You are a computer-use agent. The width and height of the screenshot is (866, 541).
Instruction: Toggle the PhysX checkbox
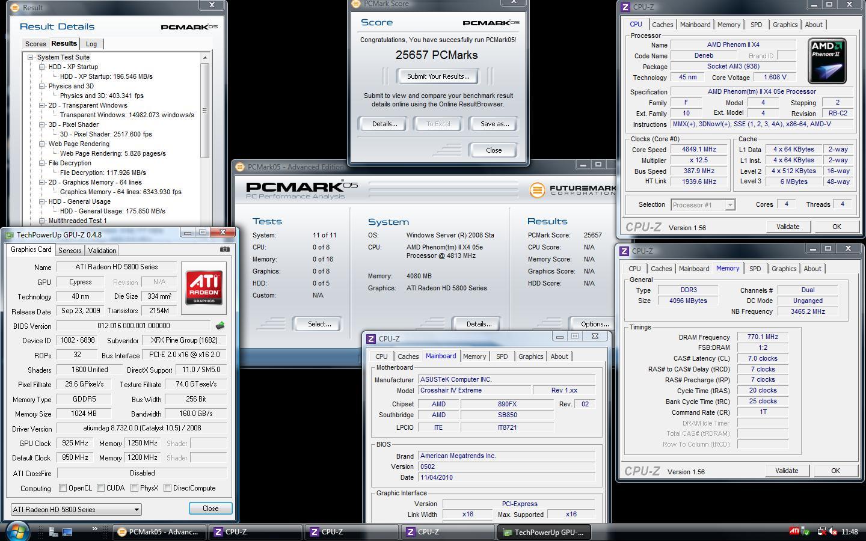[134, 488]
